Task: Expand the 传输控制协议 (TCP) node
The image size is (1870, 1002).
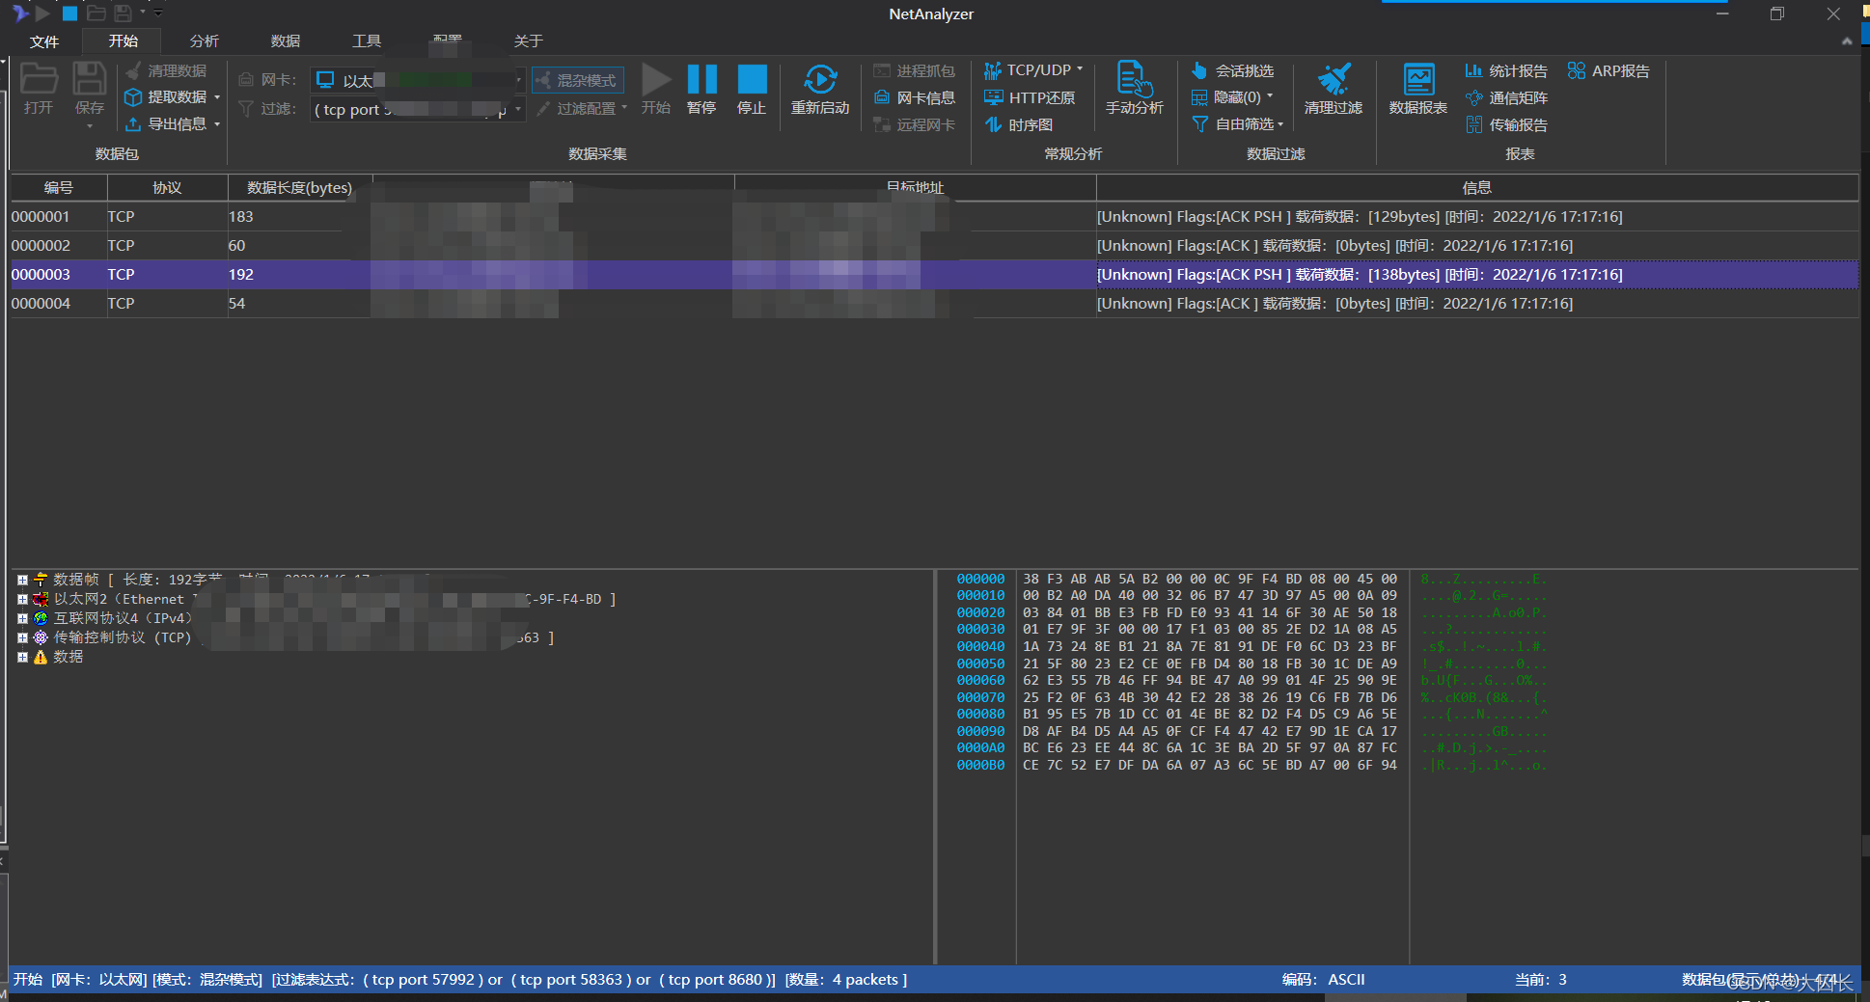Action: (22, 637)
